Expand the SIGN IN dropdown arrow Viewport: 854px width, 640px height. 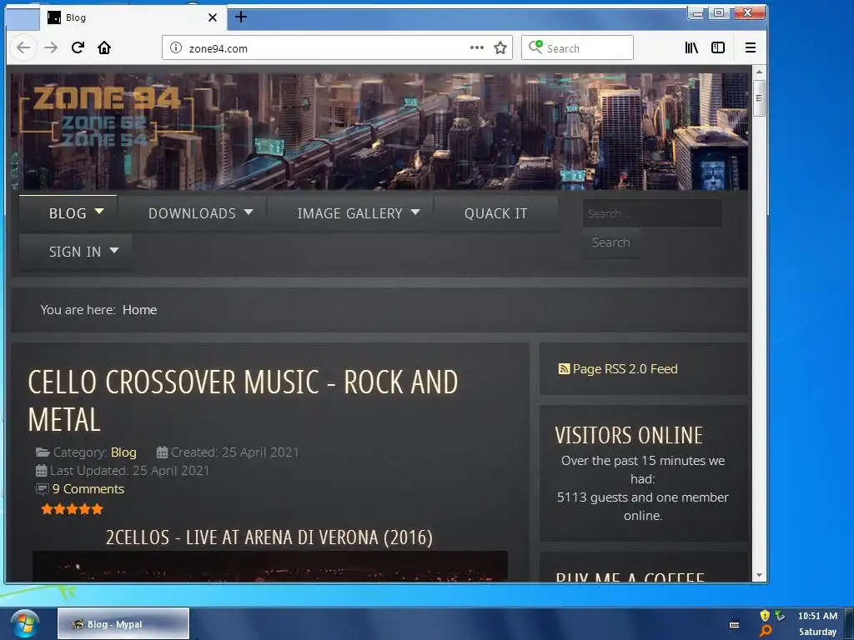pos(113,250)
